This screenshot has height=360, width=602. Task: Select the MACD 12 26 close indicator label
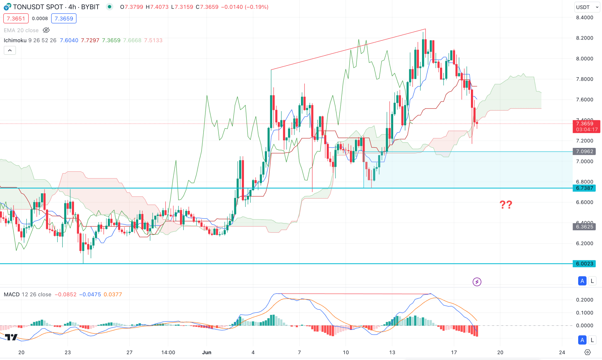[28, 295]
